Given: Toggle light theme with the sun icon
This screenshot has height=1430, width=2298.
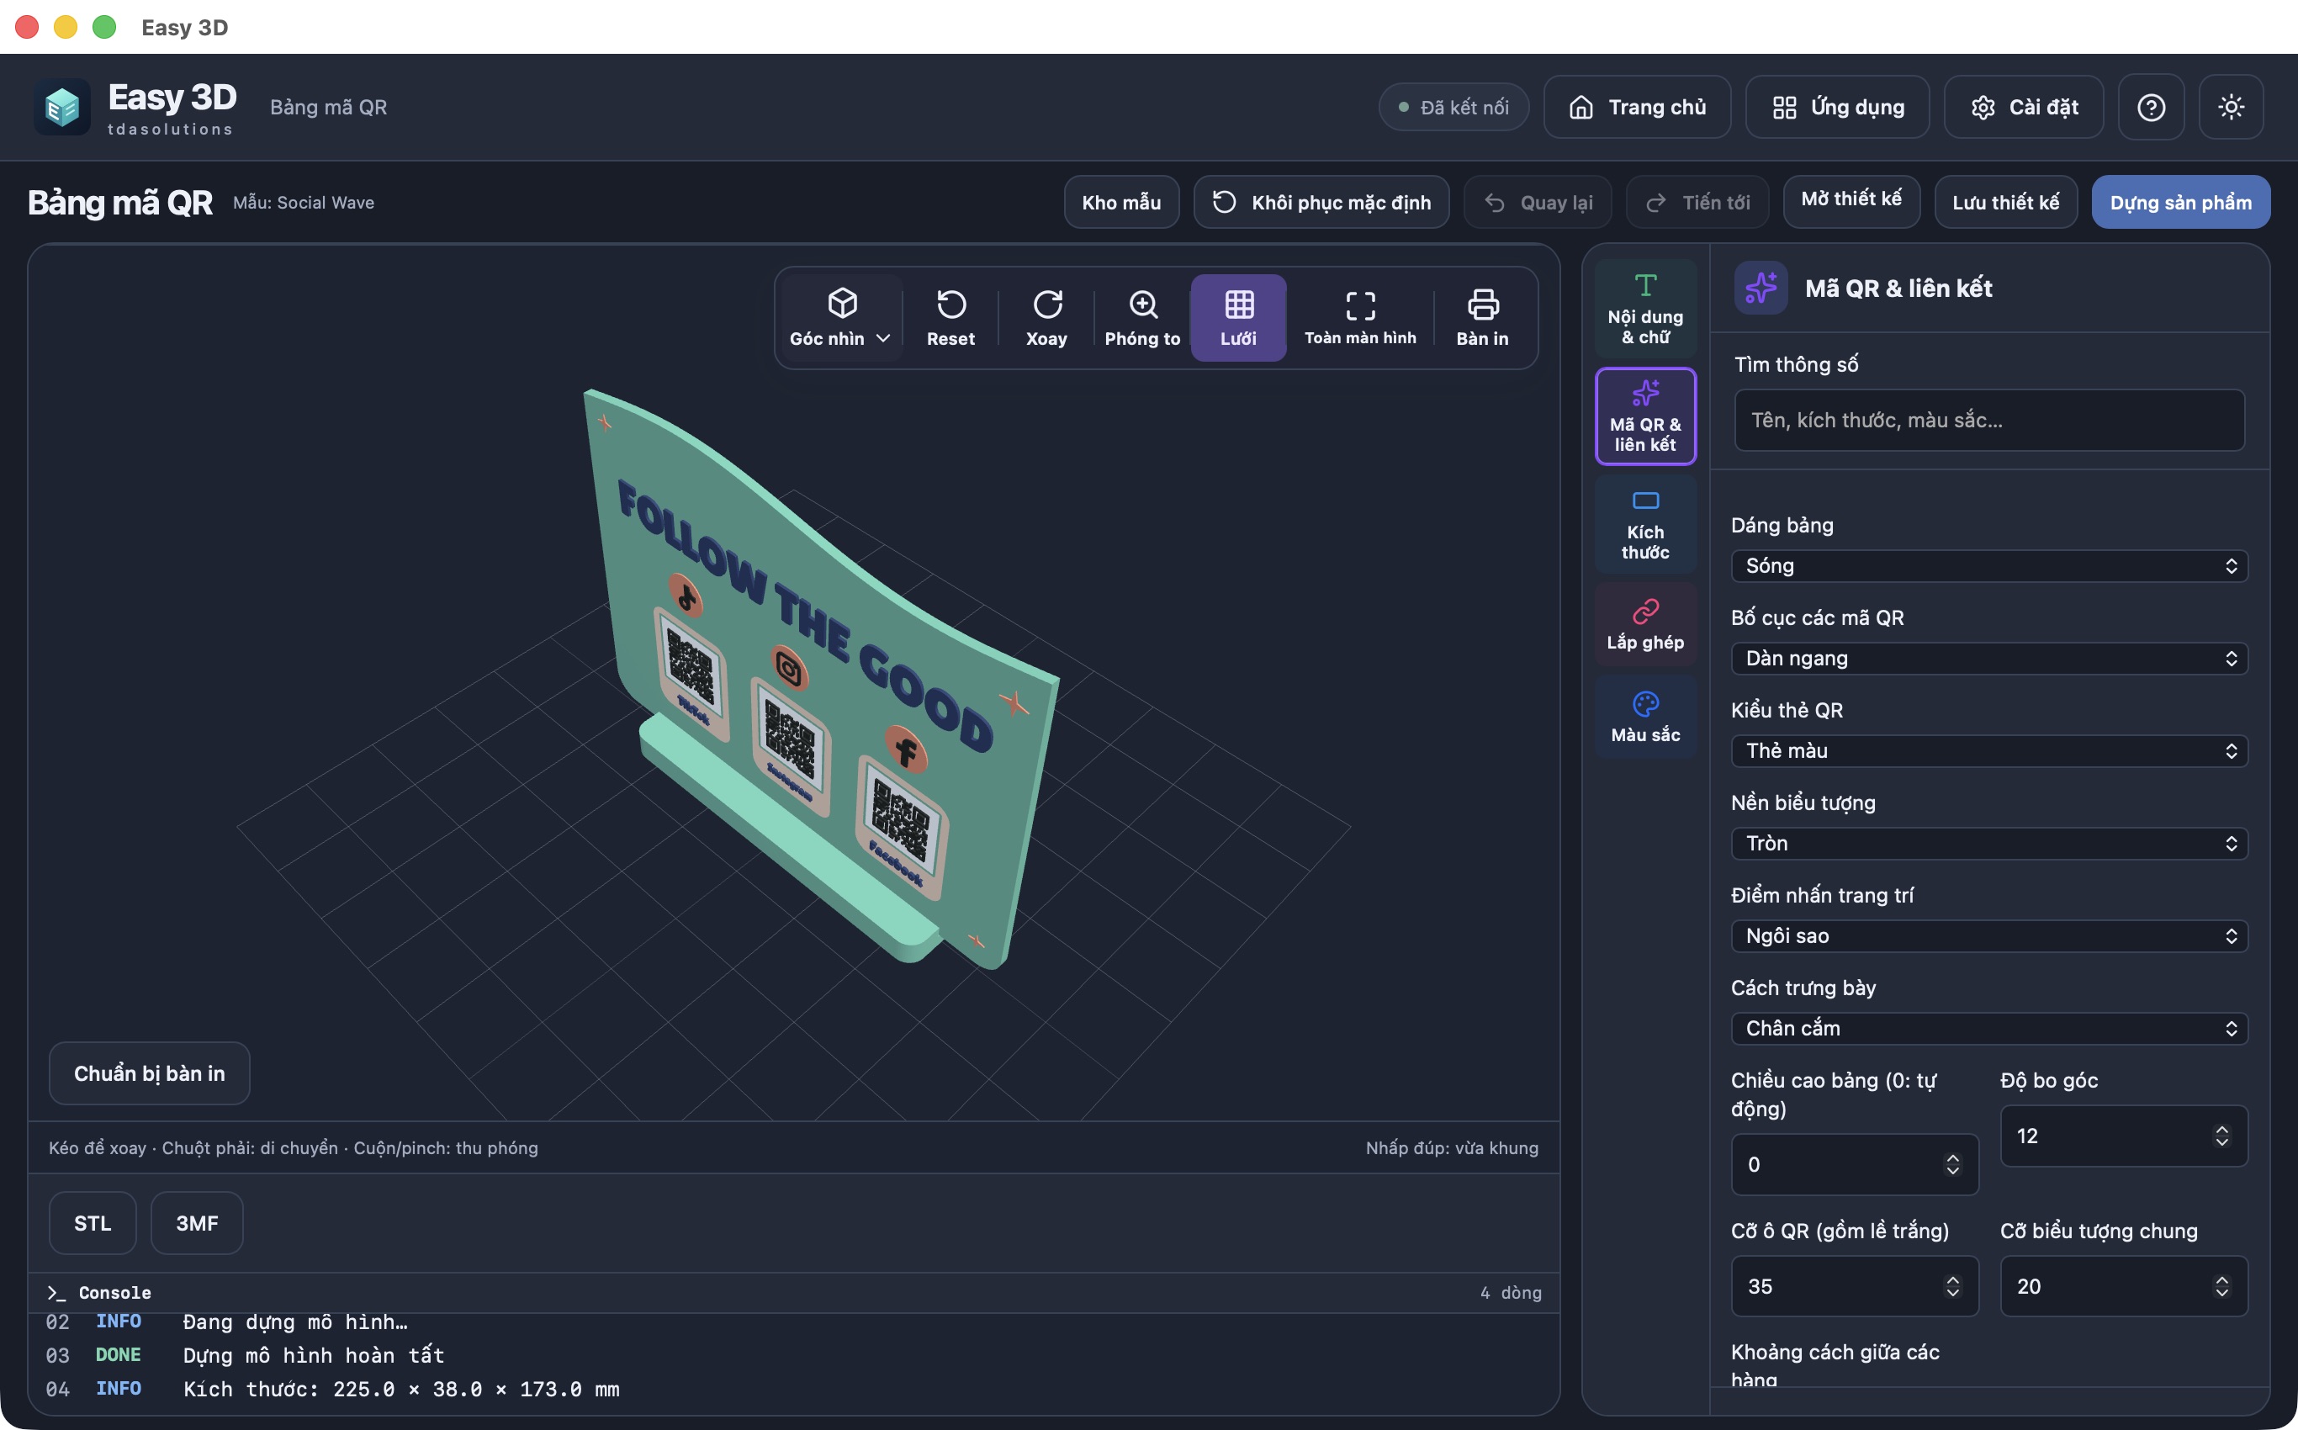Looking at the screenshot, I should point(2231,107).
